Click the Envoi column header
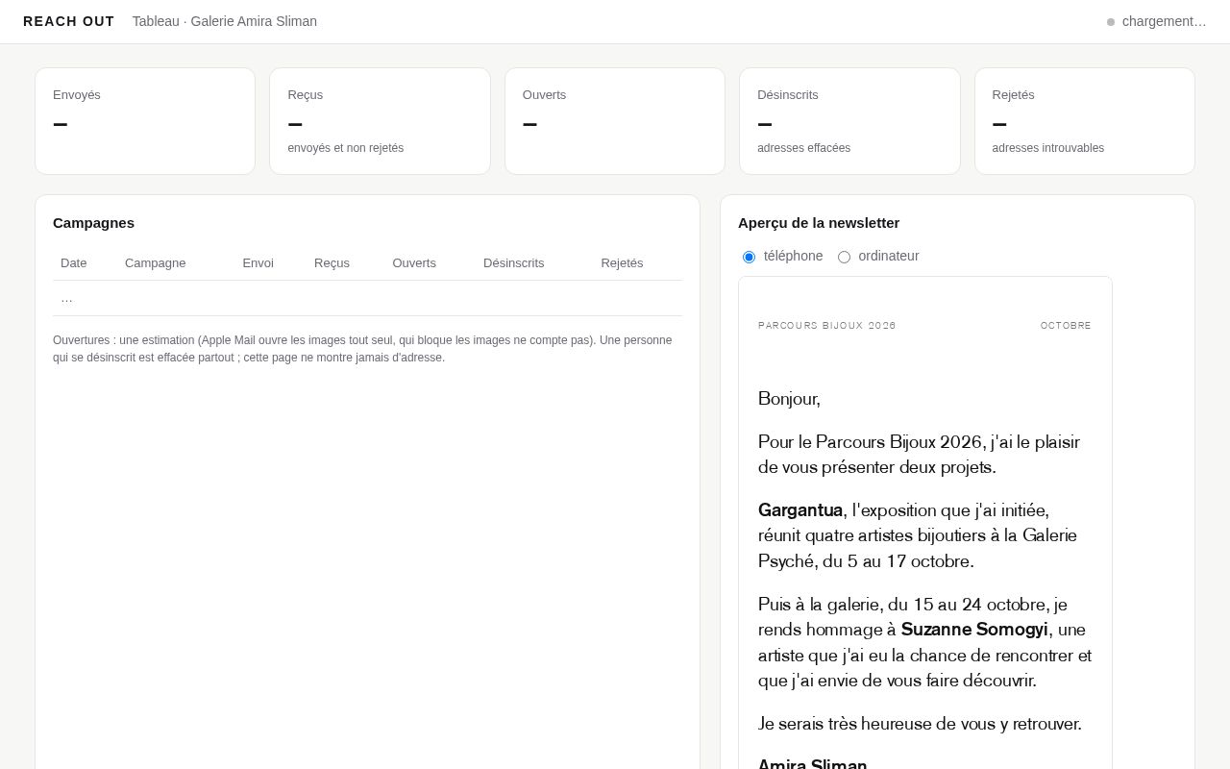The height and width of the screenshot is (769, 1230). (x=258, y=262)
